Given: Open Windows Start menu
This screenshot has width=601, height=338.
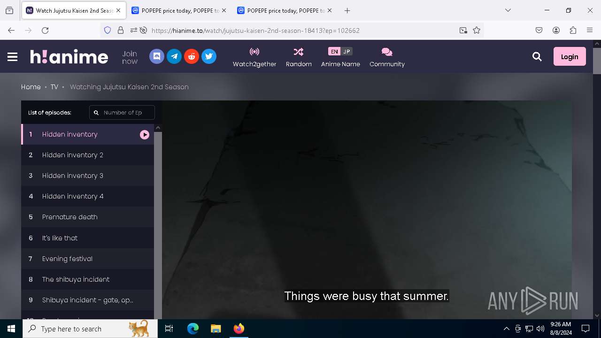Looking at the screenshot, I should 11,329.
